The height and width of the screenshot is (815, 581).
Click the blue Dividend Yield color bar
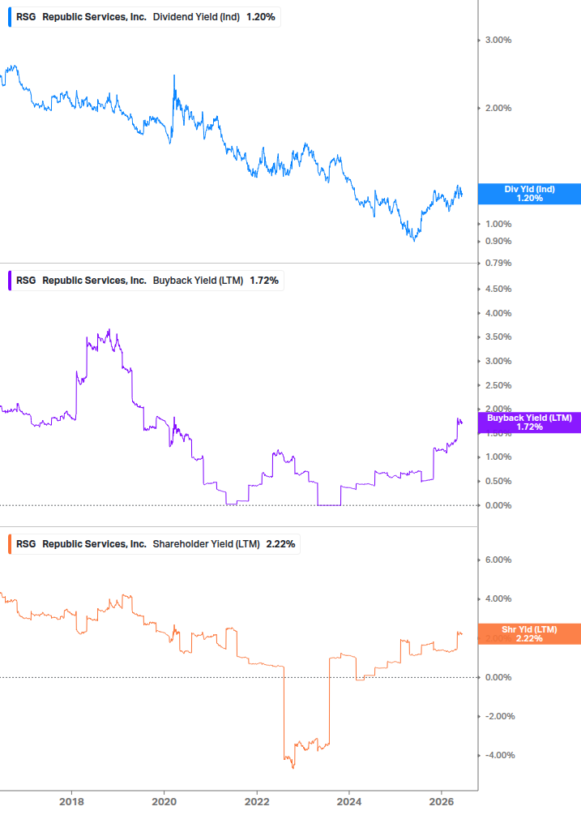(10, 17)
